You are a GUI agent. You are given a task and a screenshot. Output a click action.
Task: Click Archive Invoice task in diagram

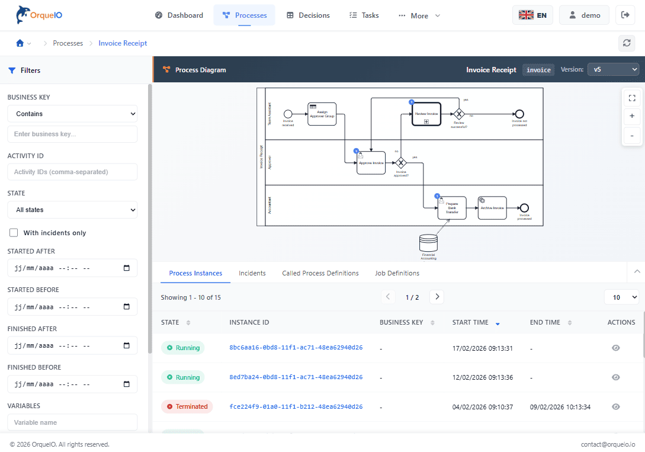tap(492, 208)
